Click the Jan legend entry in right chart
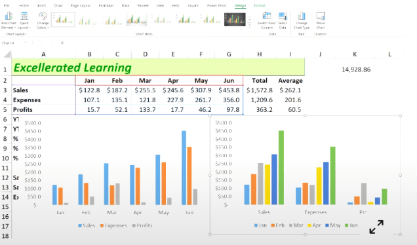 260,225
